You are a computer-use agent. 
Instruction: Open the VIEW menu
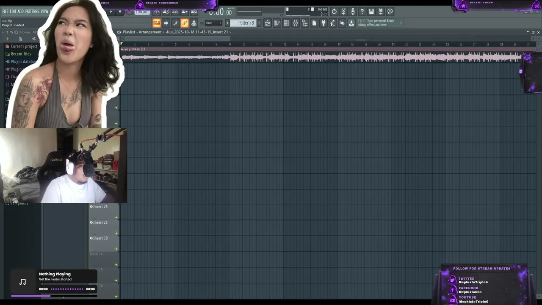point(44,11)
